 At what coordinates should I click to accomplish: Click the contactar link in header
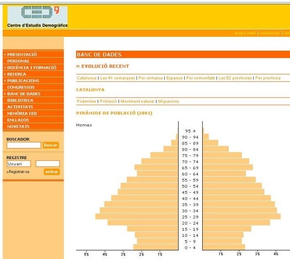click(270, 33)
